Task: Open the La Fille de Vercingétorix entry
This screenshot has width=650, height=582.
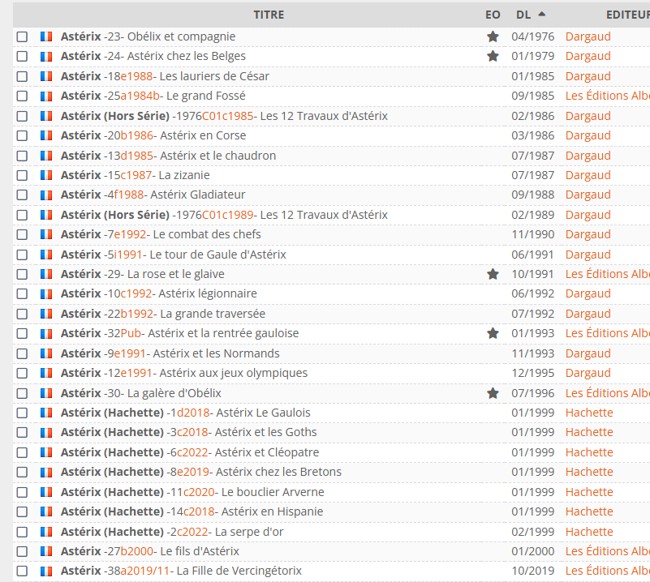Action: click(x=239, y=571)
